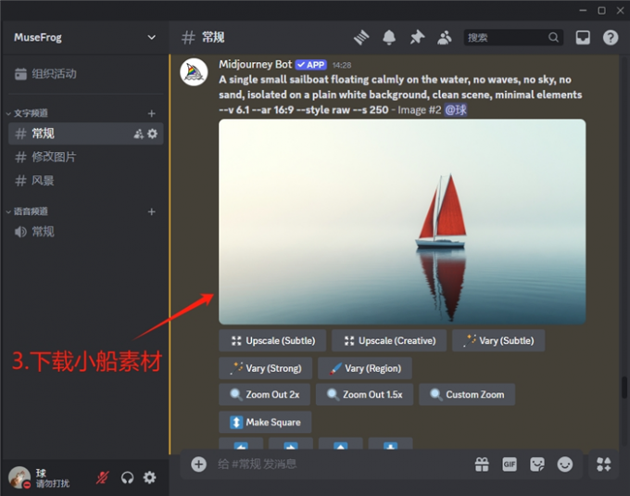Click the chat scrollbar thumb
This screenshot has width=630, height=496.
624,387
